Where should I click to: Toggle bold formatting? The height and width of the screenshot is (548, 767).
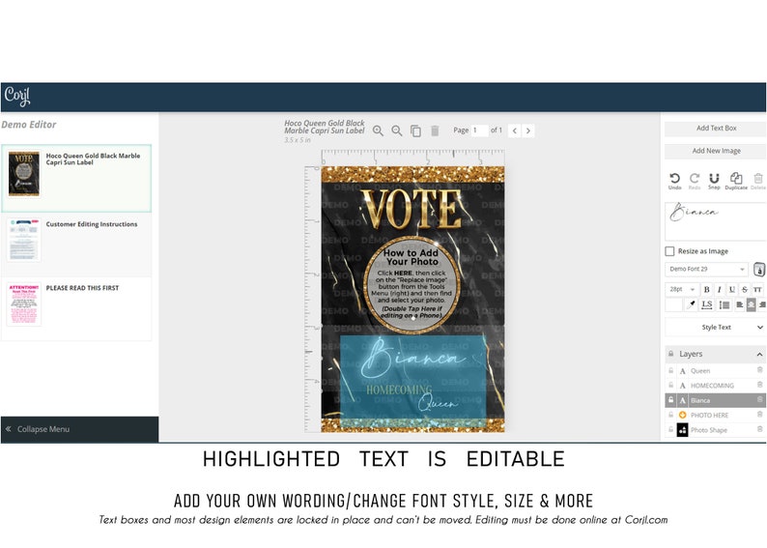pyautogui.click(x=706, y=290)
